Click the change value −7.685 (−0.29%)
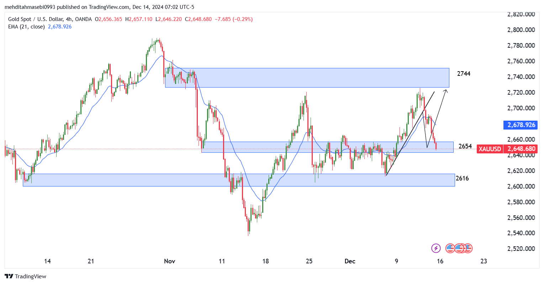544x284 pixels. click(234, 19)
